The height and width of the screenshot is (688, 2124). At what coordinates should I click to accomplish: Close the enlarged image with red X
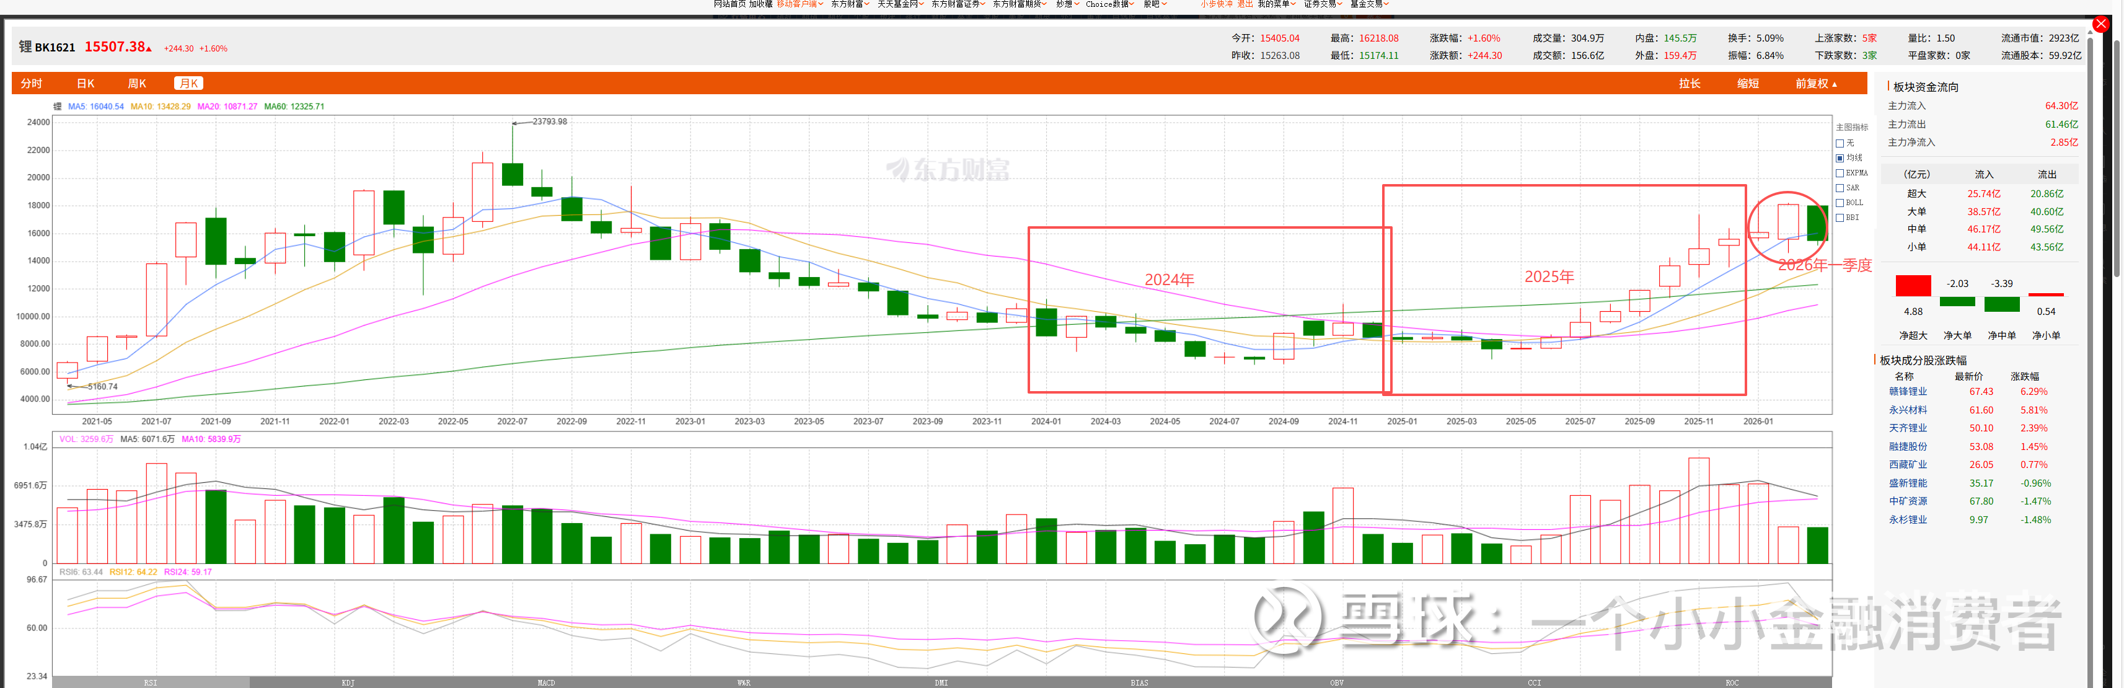coord(2101,24)
